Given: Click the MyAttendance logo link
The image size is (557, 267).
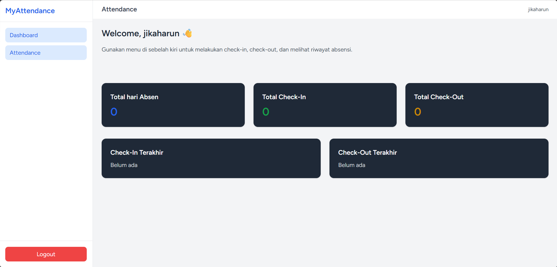Looking at the screenshot, I should pos(30,11).
